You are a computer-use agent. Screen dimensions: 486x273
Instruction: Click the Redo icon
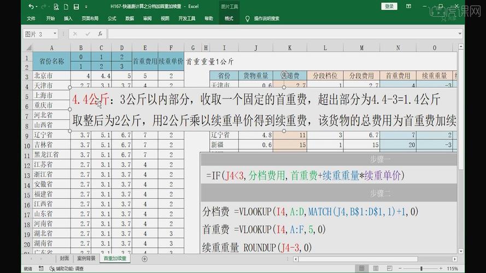(x=43, y=6)
